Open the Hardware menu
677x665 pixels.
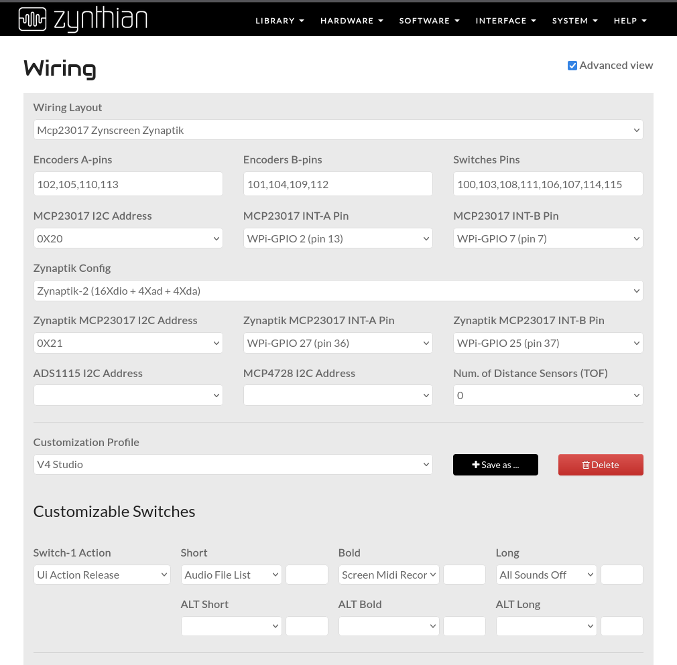(x=351, y=21)
